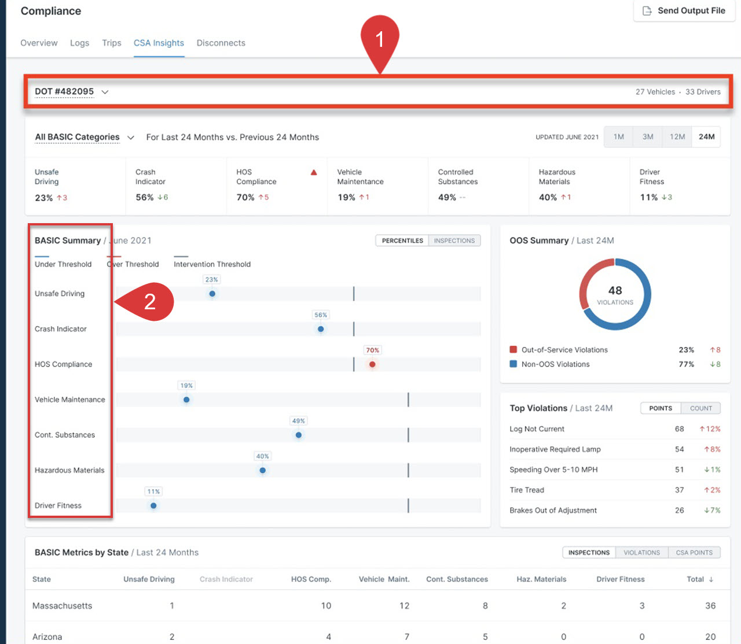Click the Crash Indicator 56% chart dot
741x644 pixels.
point(321,329)
